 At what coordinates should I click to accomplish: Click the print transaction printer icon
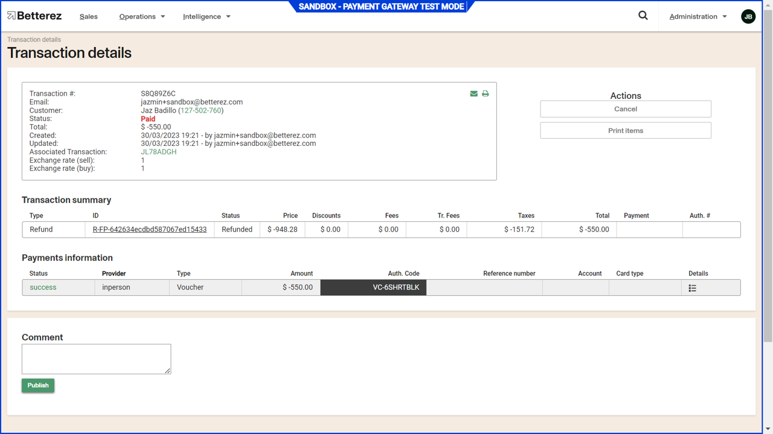(485, 94)
